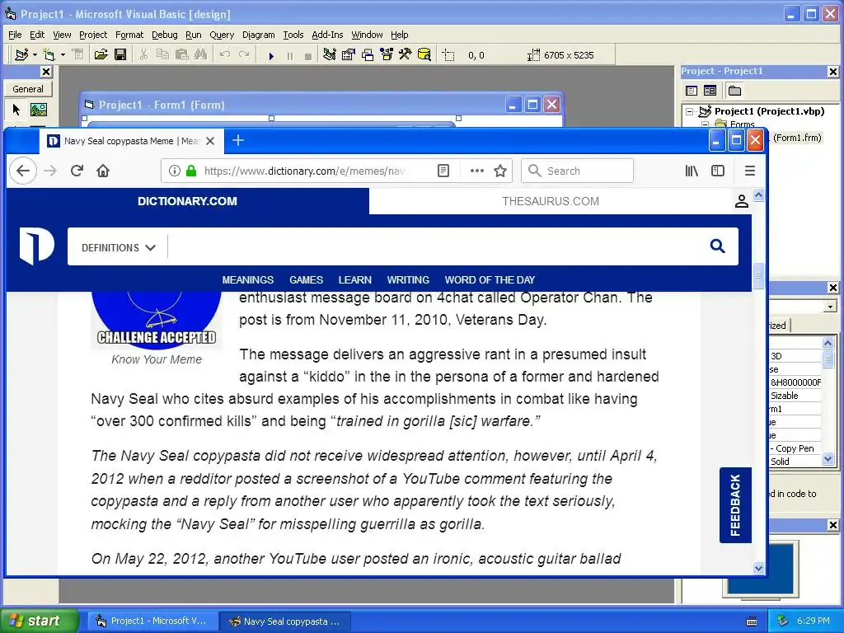Open the Add Form dropdown arrow
The image size is (844, 633).
click(63, 55)
